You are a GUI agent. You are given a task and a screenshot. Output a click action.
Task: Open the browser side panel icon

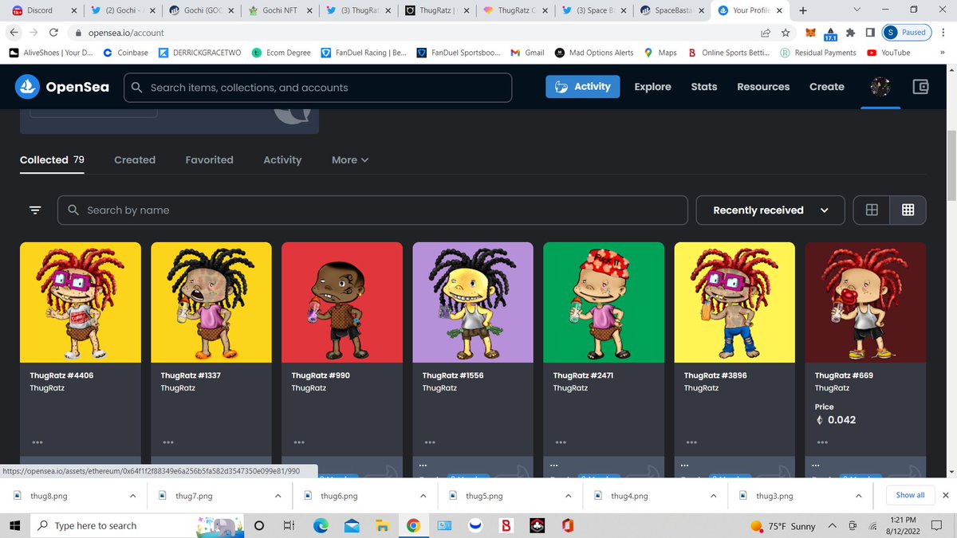click(870, 33)
